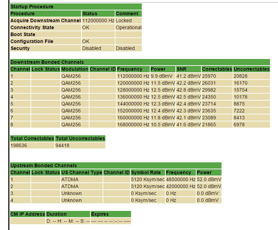The image size is (278, 230).
Task: Click the 'Symbol Rate' column header
Action: coord(146,172)
